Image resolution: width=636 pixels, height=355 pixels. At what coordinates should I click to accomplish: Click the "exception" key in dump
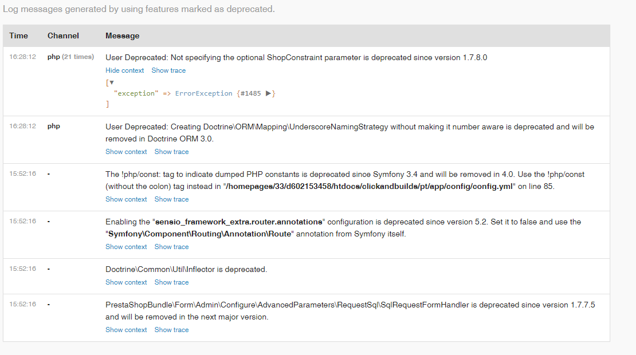(x=136, y=93)
